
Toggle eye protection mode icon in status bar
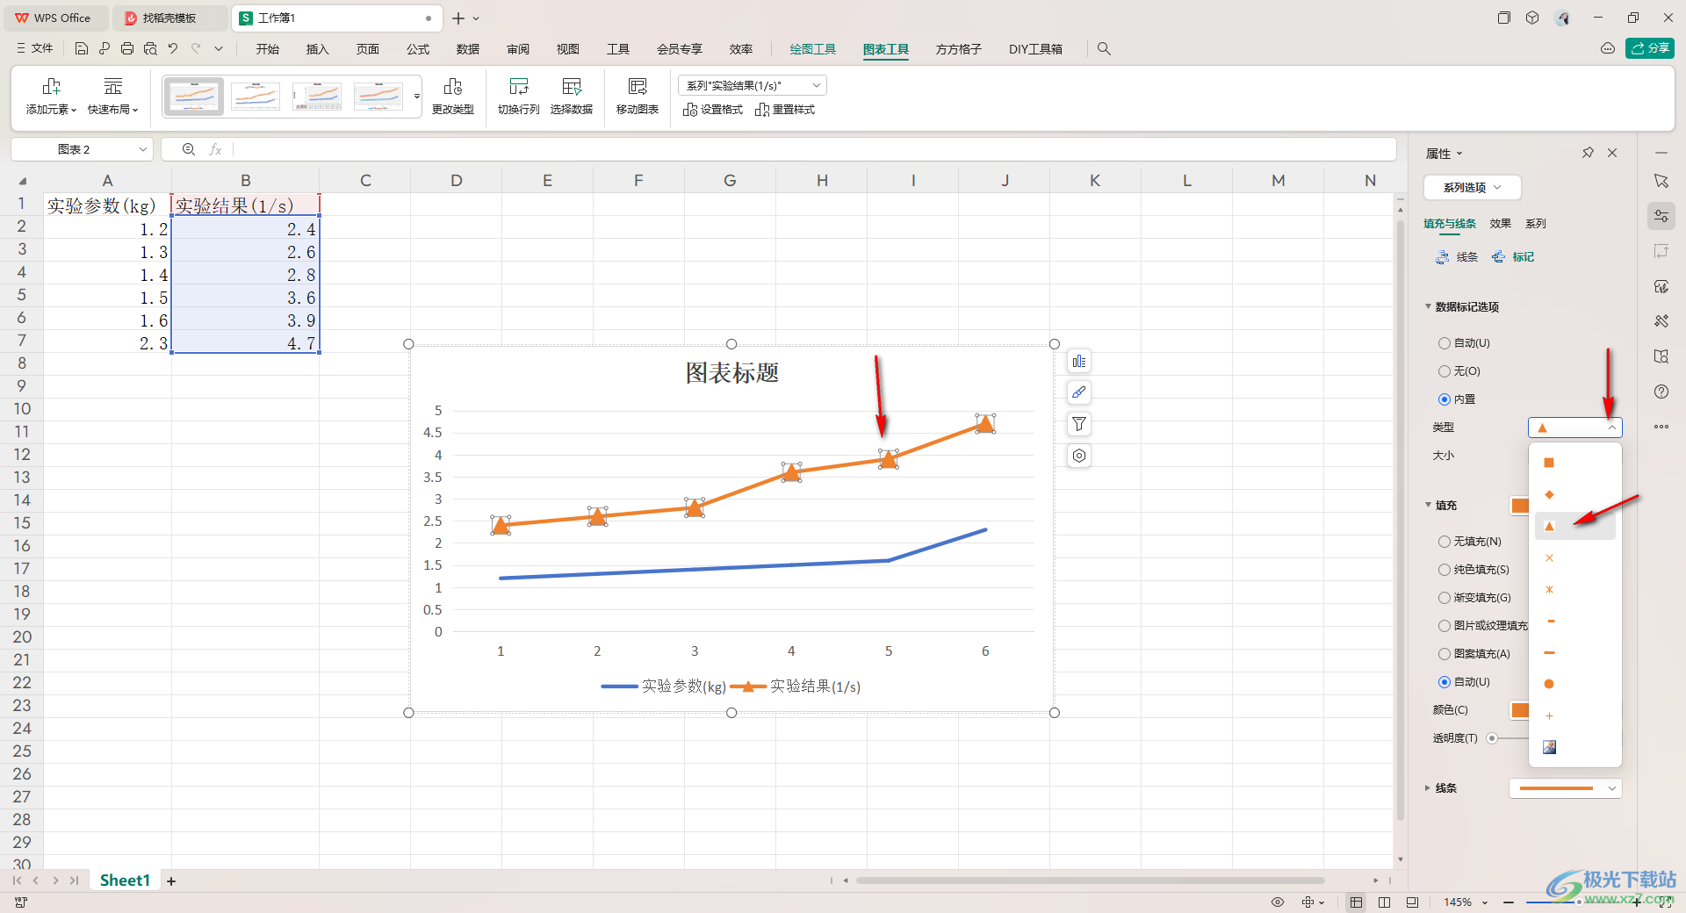pos(1278,902)
